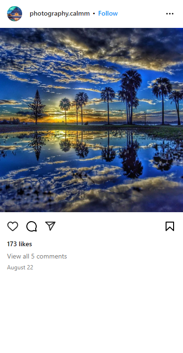The image size is (183, 353).
Task: Click the lamp post silhouette near the horizon
Action: click(x=145, y=118)
